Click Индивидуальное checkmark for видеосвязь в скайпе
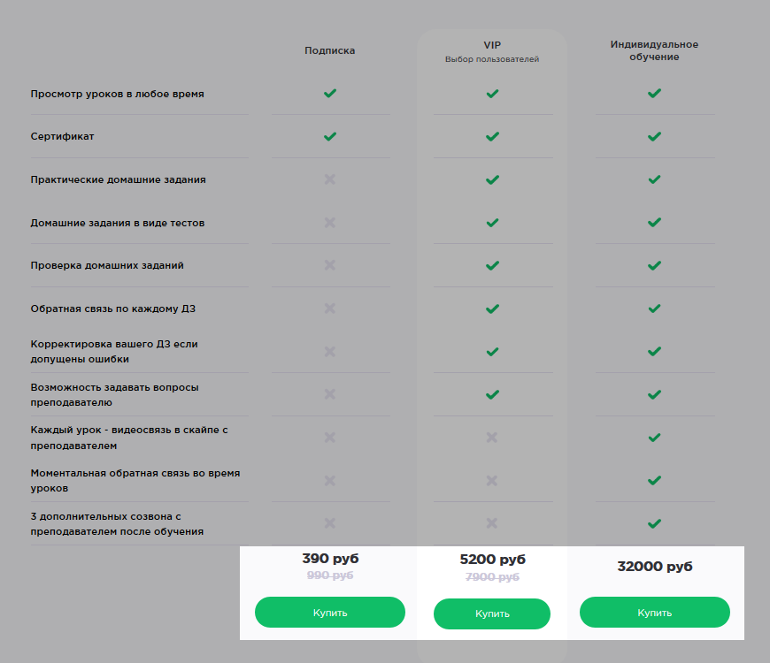Screen dimensions: 770x663 (x=654, y=437)
